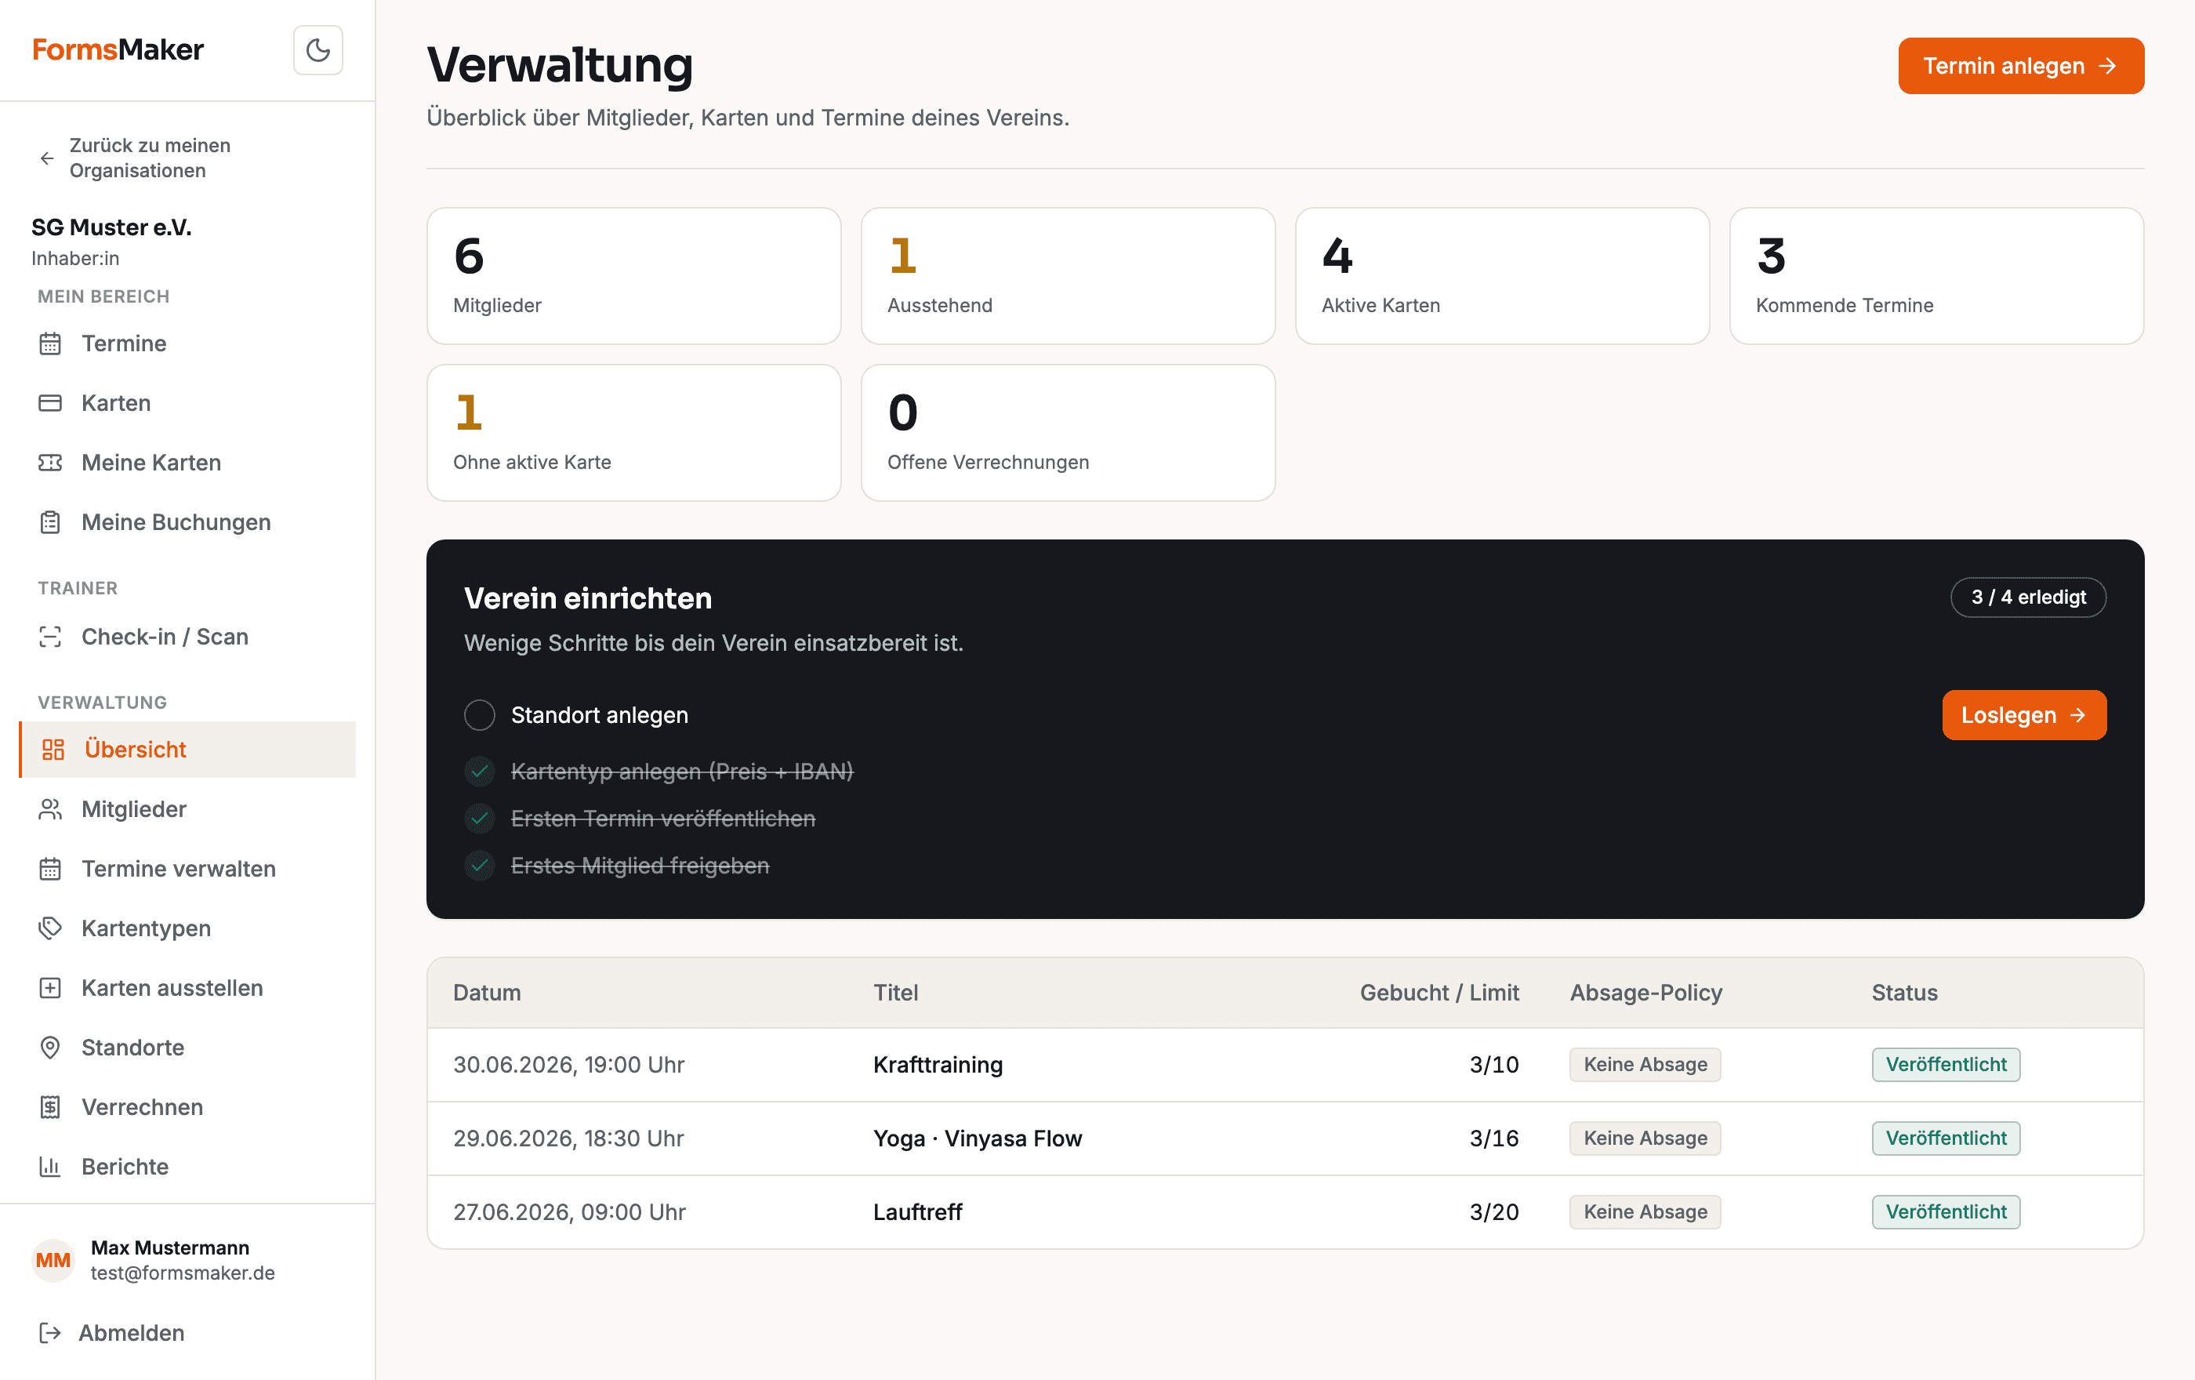Click the Absage-Policy column header

point(1645,993)
